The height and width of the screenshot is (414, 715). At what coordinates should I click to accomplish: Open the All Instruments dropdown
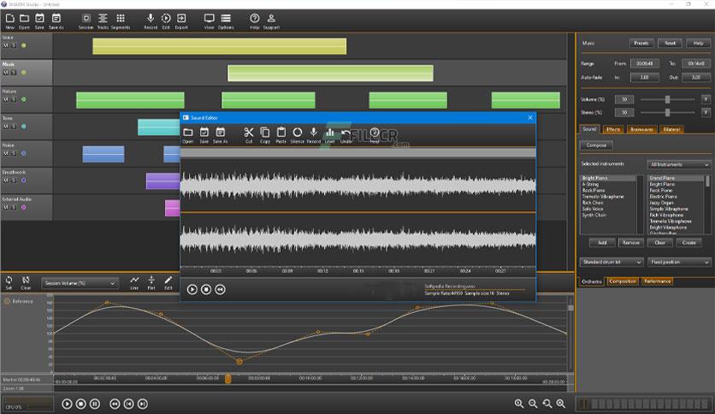(x=679, y=164)
